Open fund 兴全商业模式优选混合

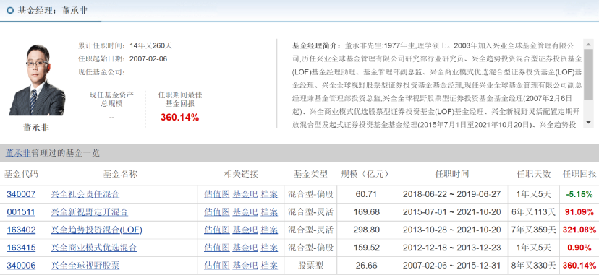click(93, 248)
